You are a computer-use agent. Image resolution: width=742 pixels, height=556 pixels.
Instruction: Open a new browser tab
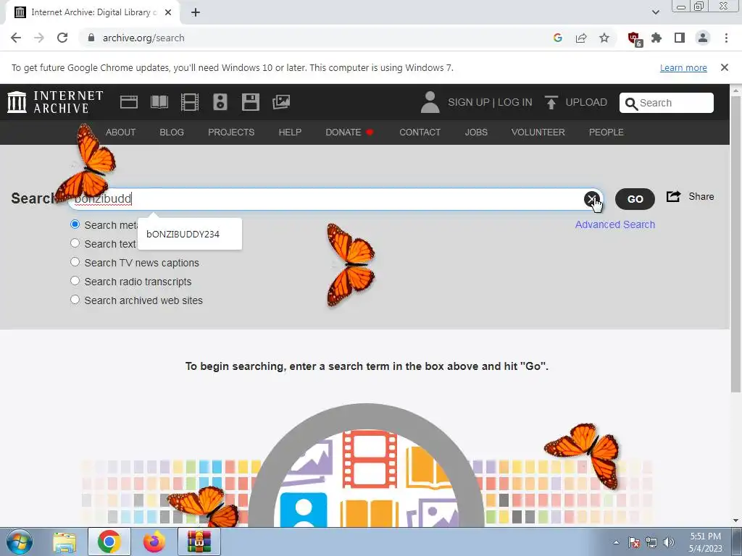(196, 12)
